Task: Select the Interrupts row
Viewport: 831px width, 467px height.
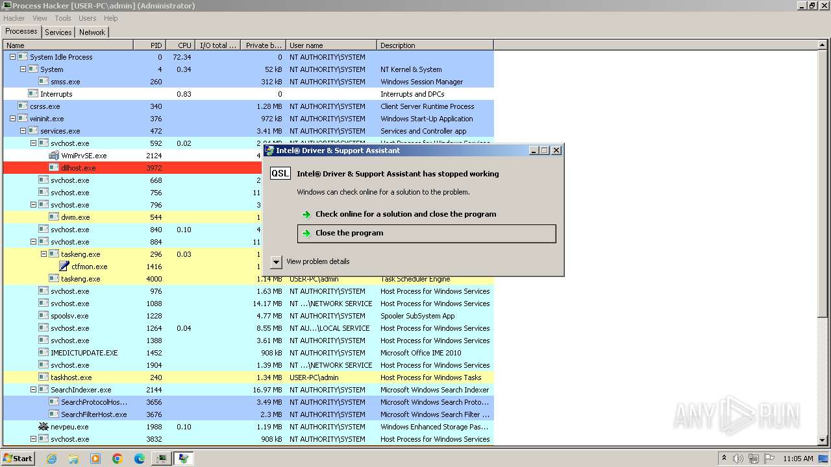Action: pos(249,94)
